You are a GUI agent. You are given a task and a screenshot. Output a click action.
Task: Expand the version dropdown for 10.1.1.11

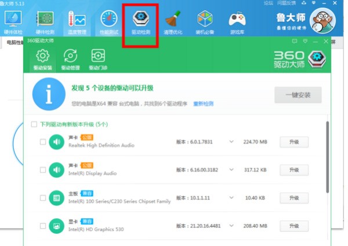coord(231,198)
